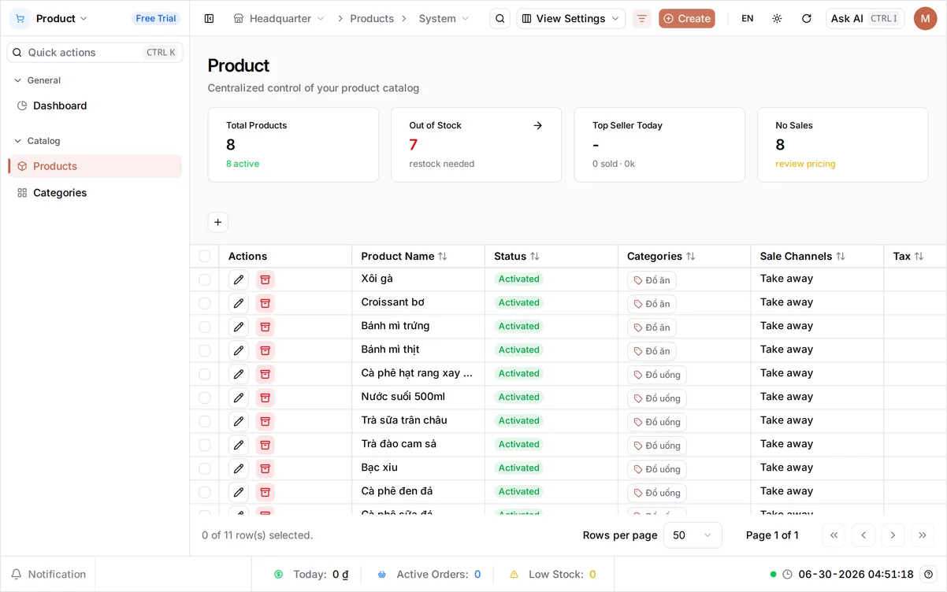This screenshot has width=947, height=592.
Task: Toggle the light/dark theme sun icon
Action: point(777,18)
